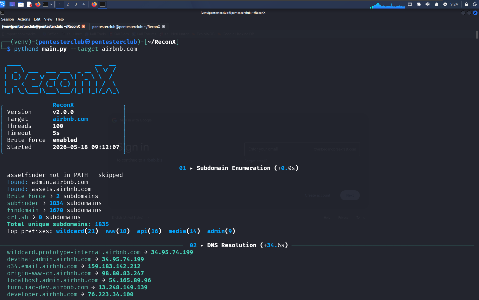The height and width of the screenshot is (300, 479).
Task: Open the volume control icon
Action: pos(428,4)
